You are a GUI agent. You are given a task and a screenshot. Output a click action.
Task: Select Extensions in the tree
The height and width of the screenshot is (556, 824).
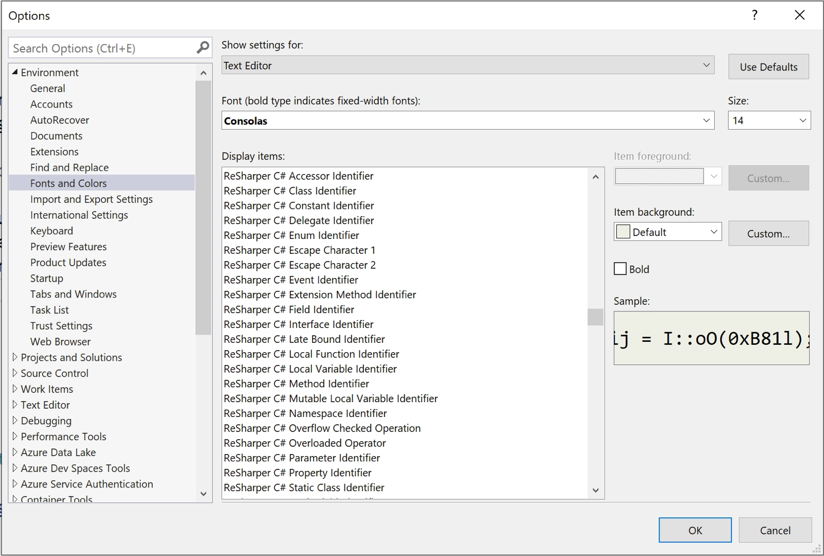[55, 152]
